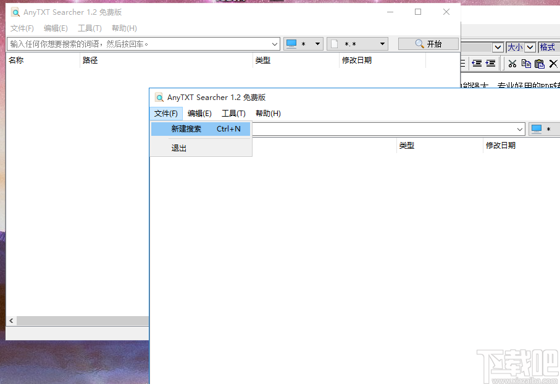This screenshot has height=384, width=560.
Task: Sort by 路径 column in the back window
Action: pos(166,61)
